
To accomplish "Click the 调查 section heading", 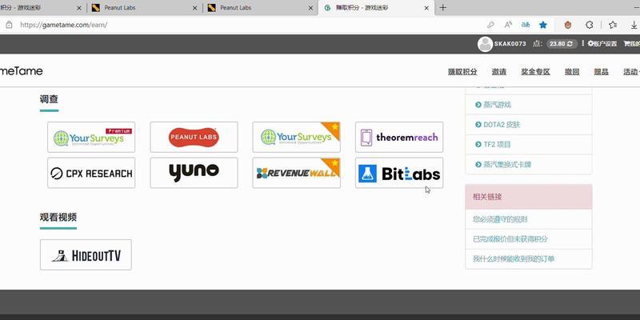I will 49,99.
